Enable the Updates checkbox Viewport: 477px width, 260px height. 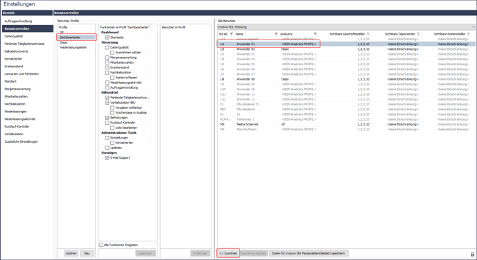click(x=107, y=148)
